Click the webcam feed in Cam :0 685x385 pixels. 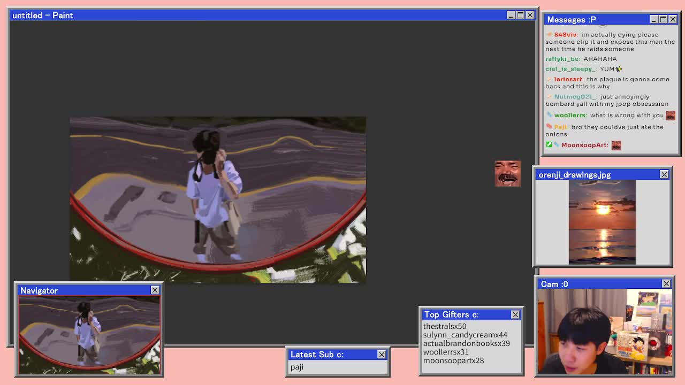pyautogui.click(x=605, y=332)
